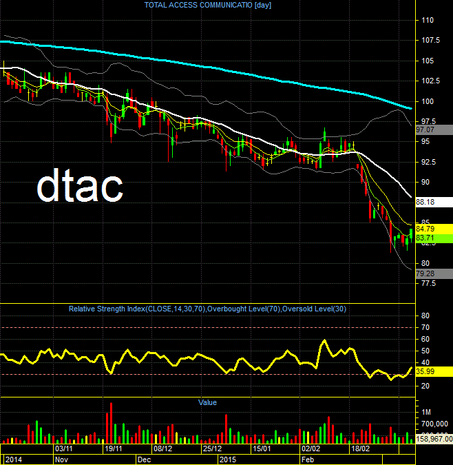Click the 19/11 date axis label
Viewport: 453px width, 465px height.
[114, 448]
